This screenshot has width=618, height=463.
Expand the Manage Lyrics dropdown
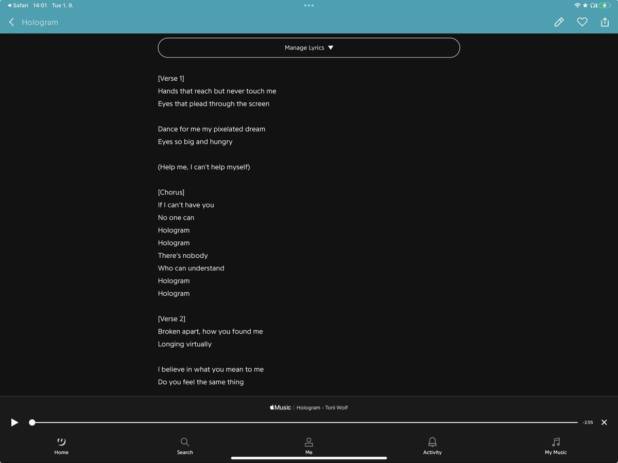(x=309, y=48)
